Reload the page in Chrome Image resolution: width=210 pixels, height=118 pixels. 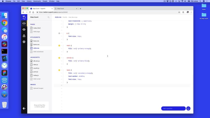30,12
